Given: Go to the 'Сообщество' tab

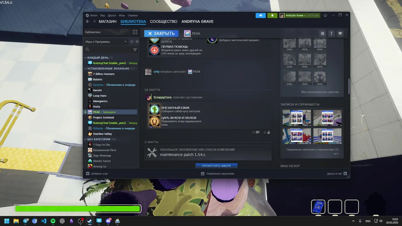Looking at the screenshot, I should coord(164,22).
